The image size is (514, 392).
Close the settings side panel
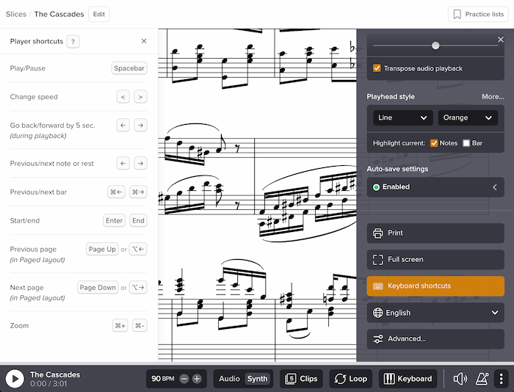point(501,40)
